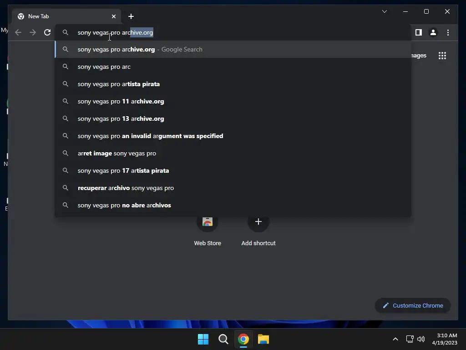Open the Google apps grid
This screenshot has height=350, width=466.
tap(442, 56)
